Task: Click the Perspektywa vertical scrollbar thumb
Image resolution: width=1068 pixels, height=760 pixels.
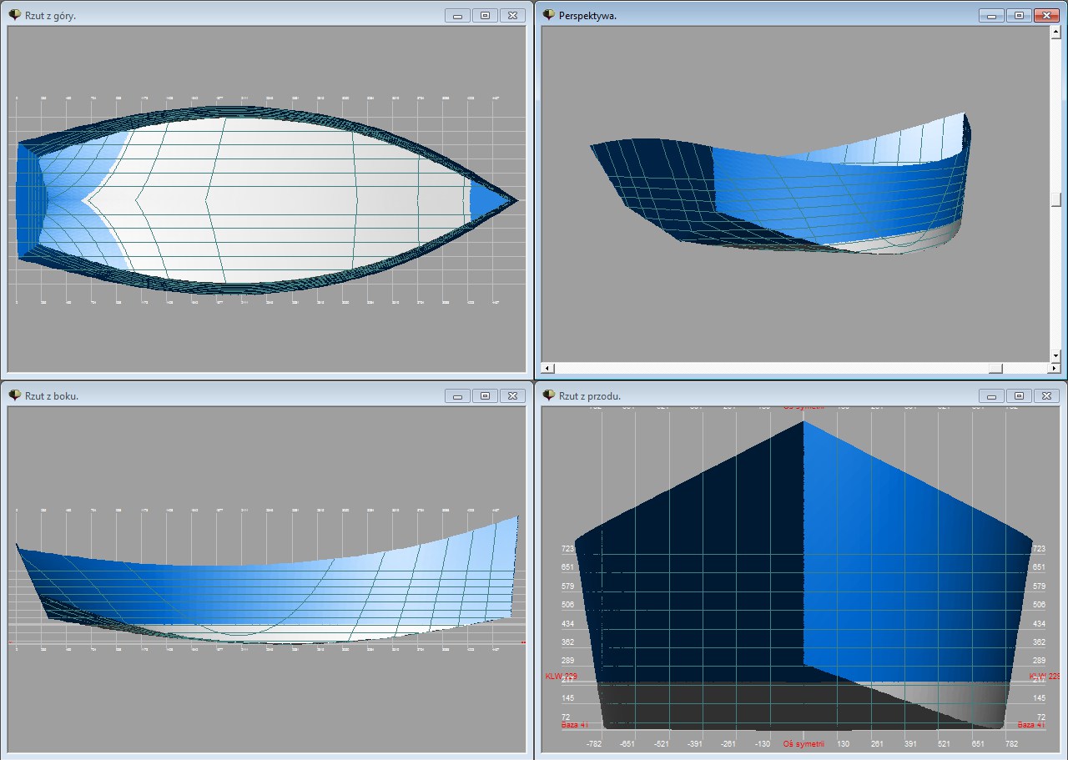Action: coord(1055,199)
